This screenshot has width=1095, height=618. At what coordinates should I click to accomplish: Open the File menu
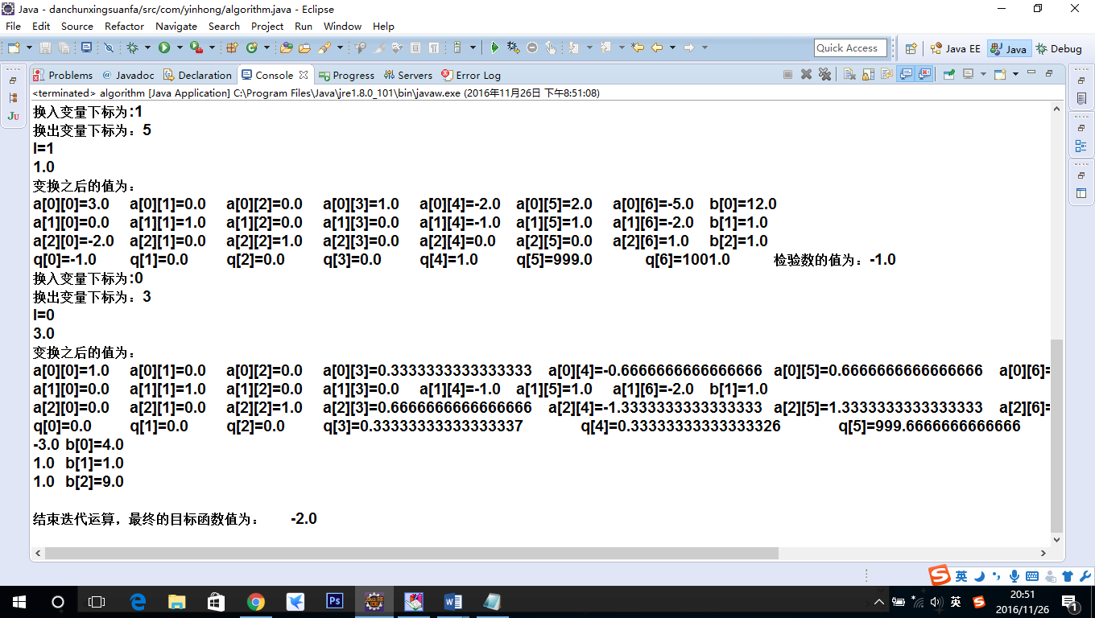point(13,26)
